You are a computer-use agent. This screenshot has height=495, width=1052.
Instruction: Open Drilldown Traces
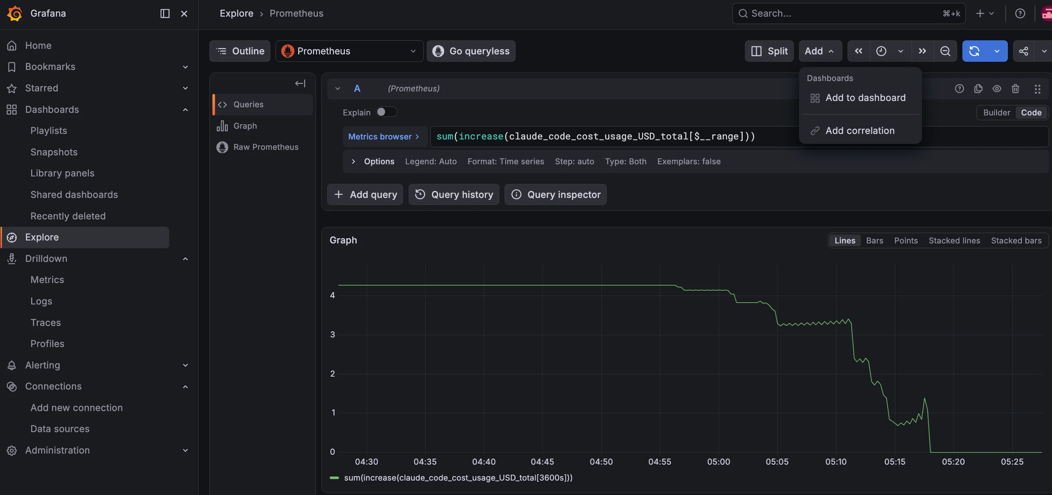tap(45, 323)
